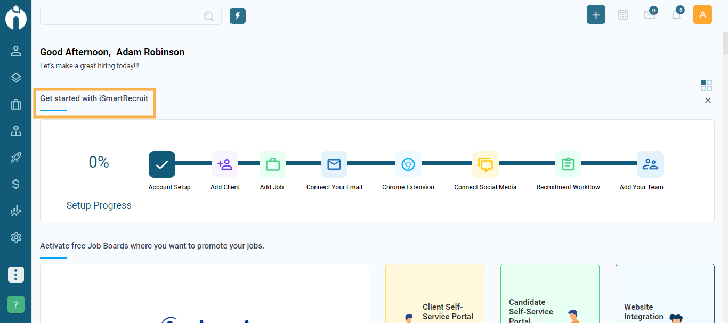Open the Client Self-Service Portal card

coord(435,294)
